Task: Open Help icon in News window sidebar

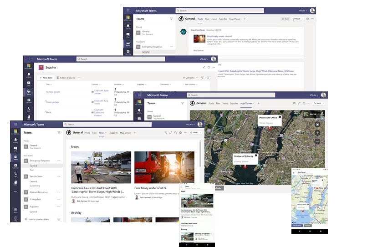Action: click(15, 219)
